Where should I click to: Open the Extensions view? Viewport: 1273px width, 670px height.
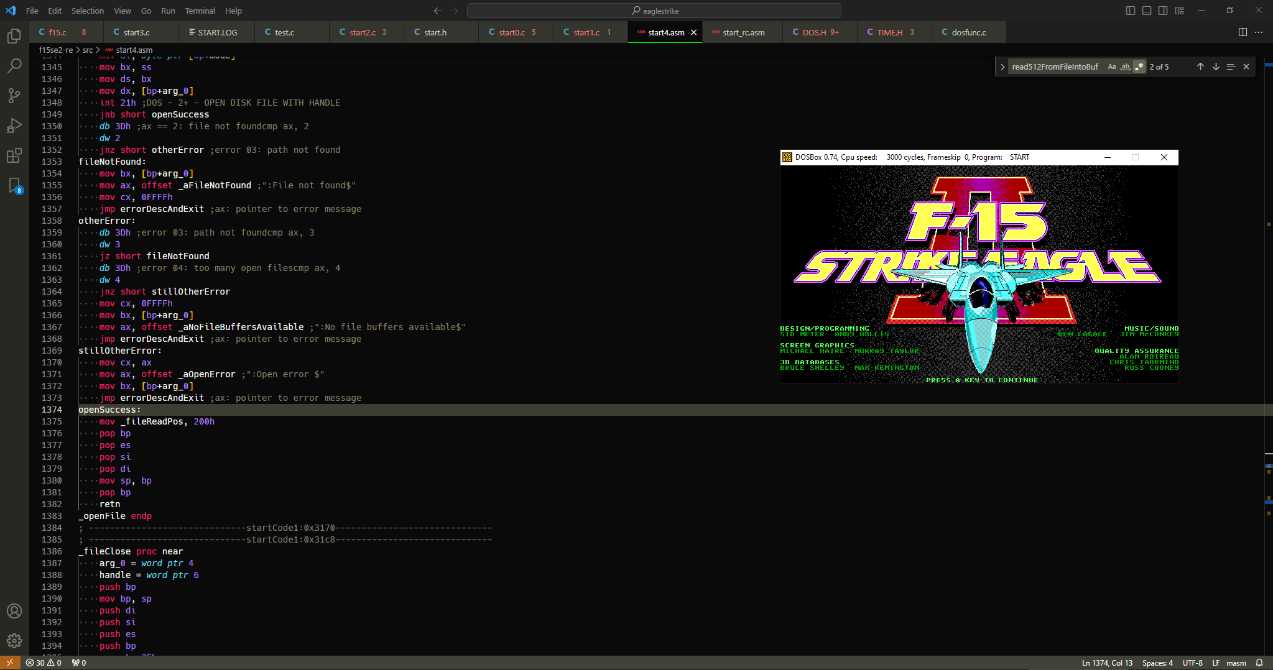(14, 155)
